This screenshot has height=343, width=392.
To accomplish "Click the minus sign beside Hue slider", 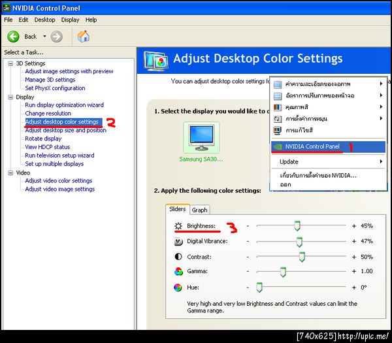I will 248,287.
